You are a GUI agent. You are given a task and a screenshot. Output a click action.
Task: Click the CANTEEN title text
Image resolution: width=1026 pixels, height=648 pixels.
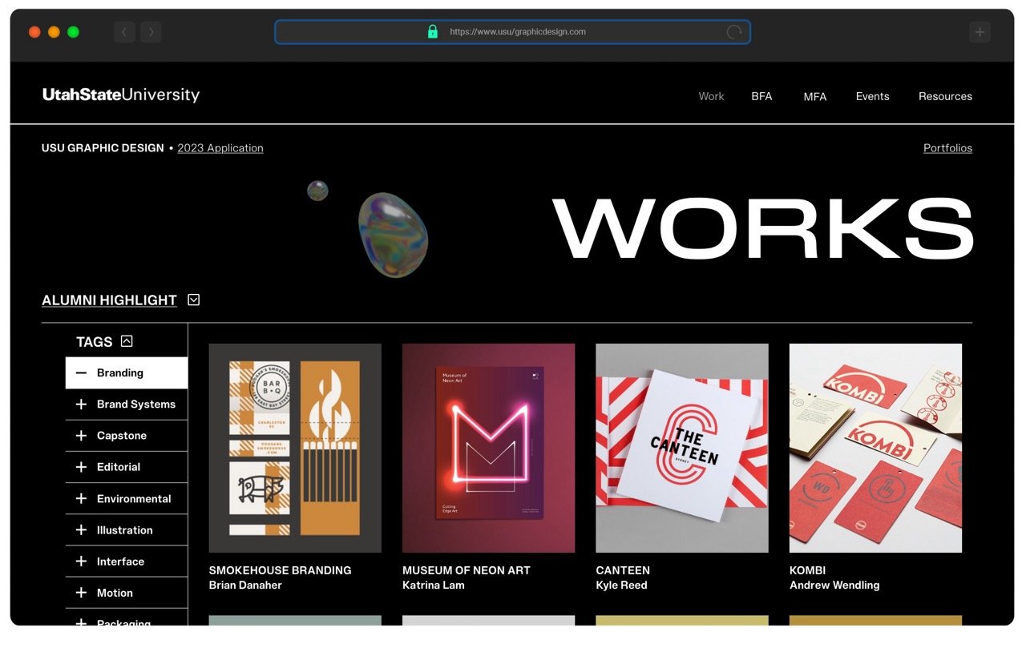coord(623,570)
